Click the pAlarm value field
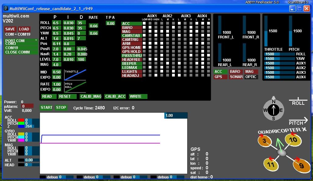 tap(27, 106)
